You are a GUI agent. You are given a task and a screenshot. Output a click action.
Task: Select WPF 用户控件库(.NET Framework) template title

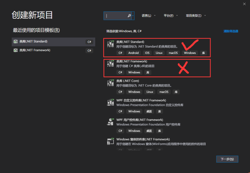(140, 120)
